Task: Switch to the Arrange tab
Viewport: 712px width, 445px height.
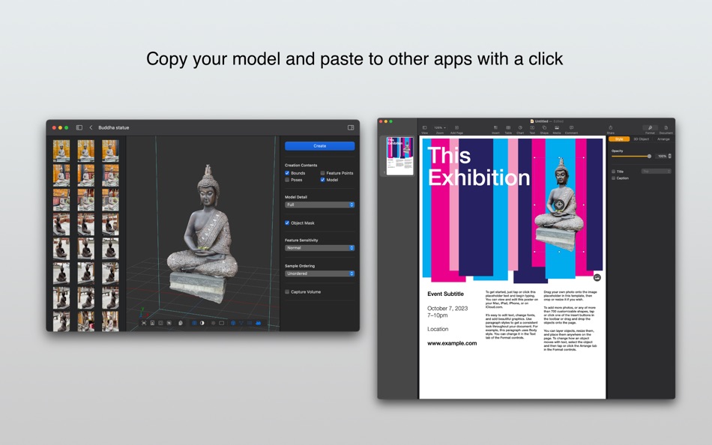Action: pos(663,139)
